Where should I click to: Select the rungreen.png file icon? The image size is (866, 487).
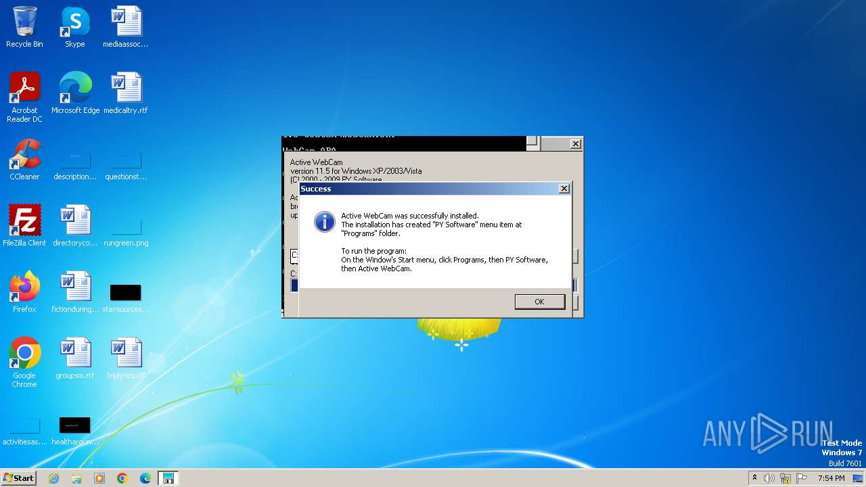click(126, 231)
